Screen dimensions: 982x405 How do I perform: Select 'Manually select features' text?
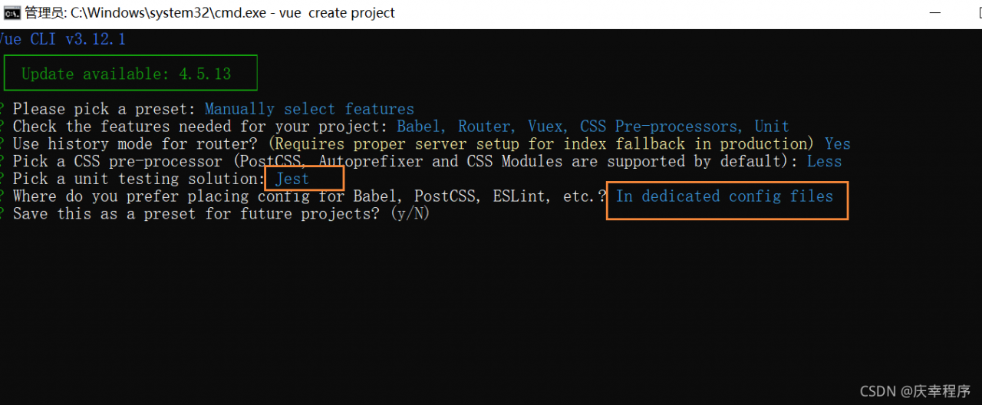(309, 109)
